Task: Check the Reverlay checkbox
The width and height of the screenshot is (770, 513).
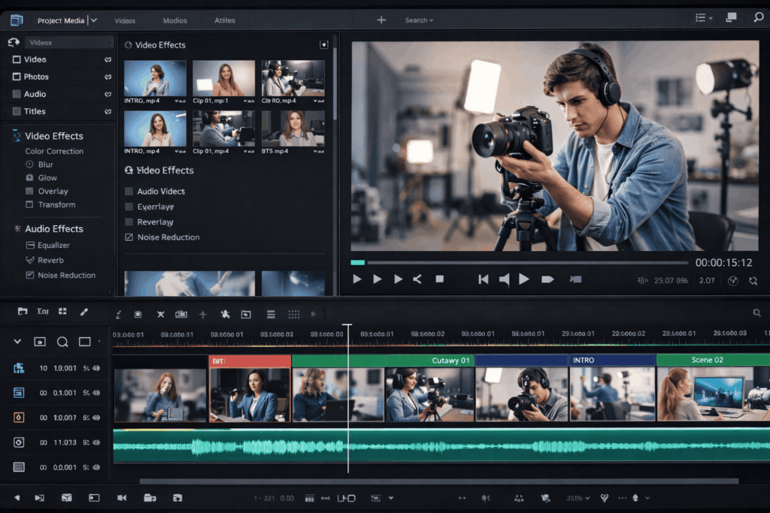Action: tap(129, 222)
